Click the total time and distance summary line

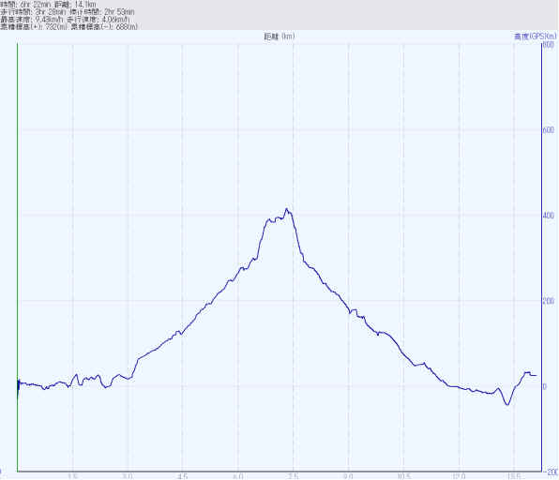click(48, 5)
